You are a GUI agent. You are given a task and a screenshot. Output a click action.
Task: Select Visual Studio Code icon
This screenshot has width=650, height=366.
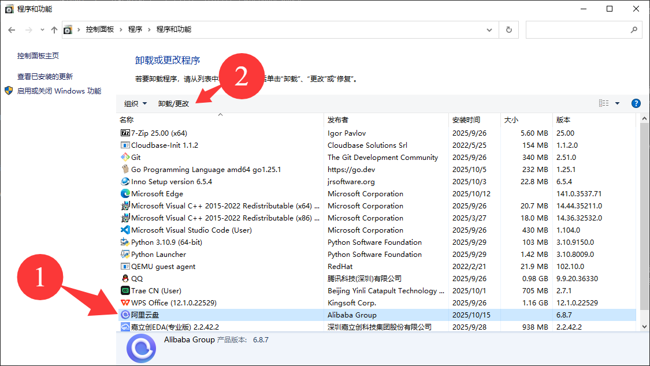point(125,230)
